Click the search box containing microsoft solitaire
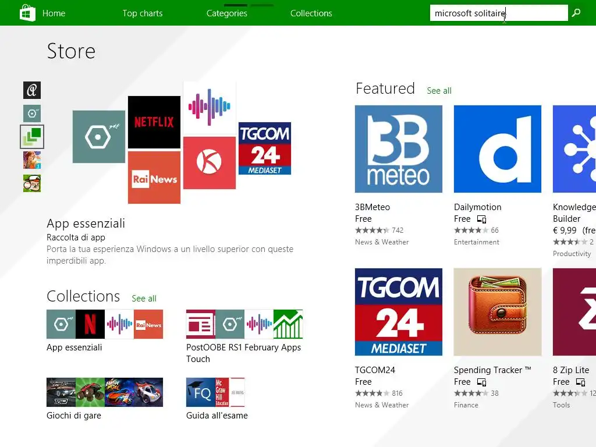 [499, 13]
